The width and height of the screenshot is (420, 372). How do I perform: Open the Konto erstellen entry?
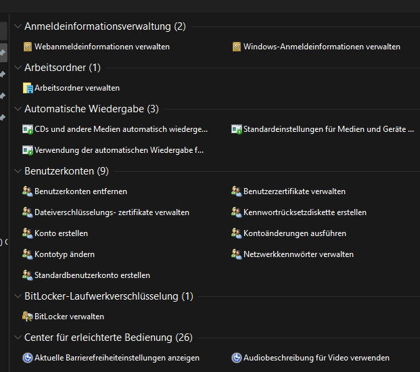click(x=61, y=233)
